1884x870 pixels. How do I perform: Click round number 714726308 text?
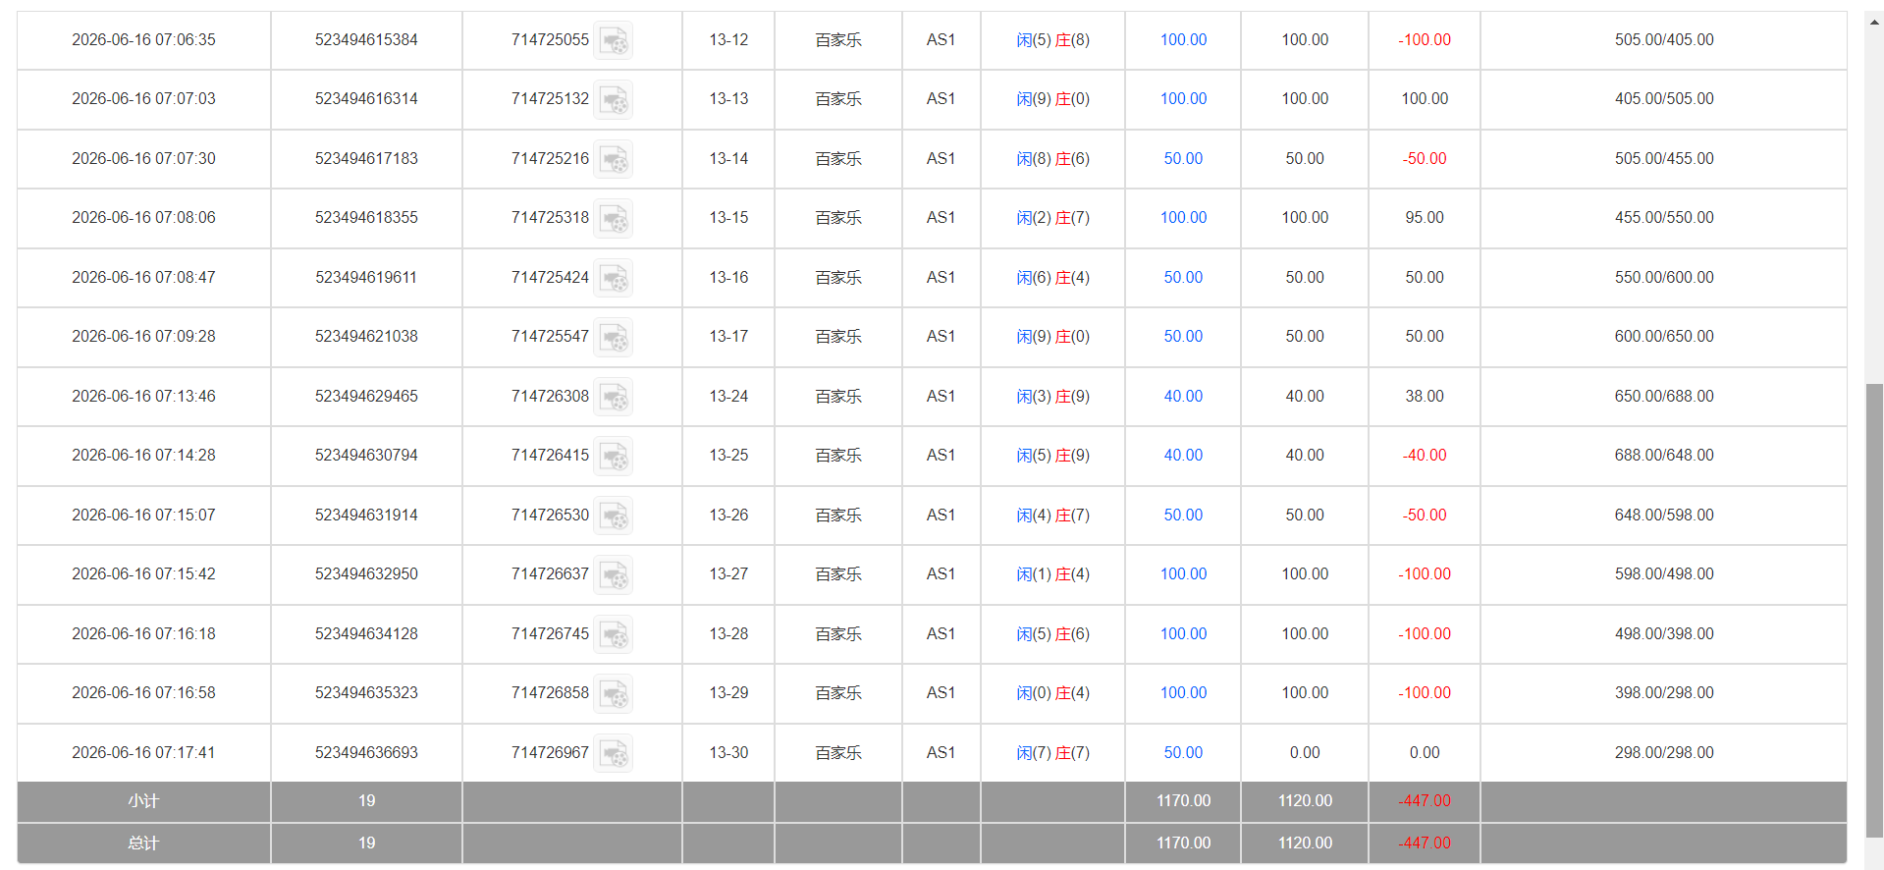[x=550, y=397]
